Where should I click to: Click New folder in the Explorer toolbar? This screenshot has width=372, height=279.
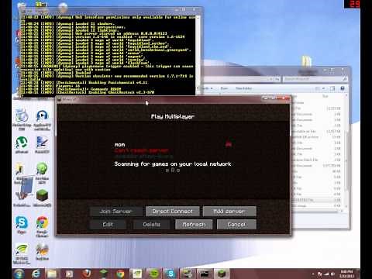coord(243,88)
